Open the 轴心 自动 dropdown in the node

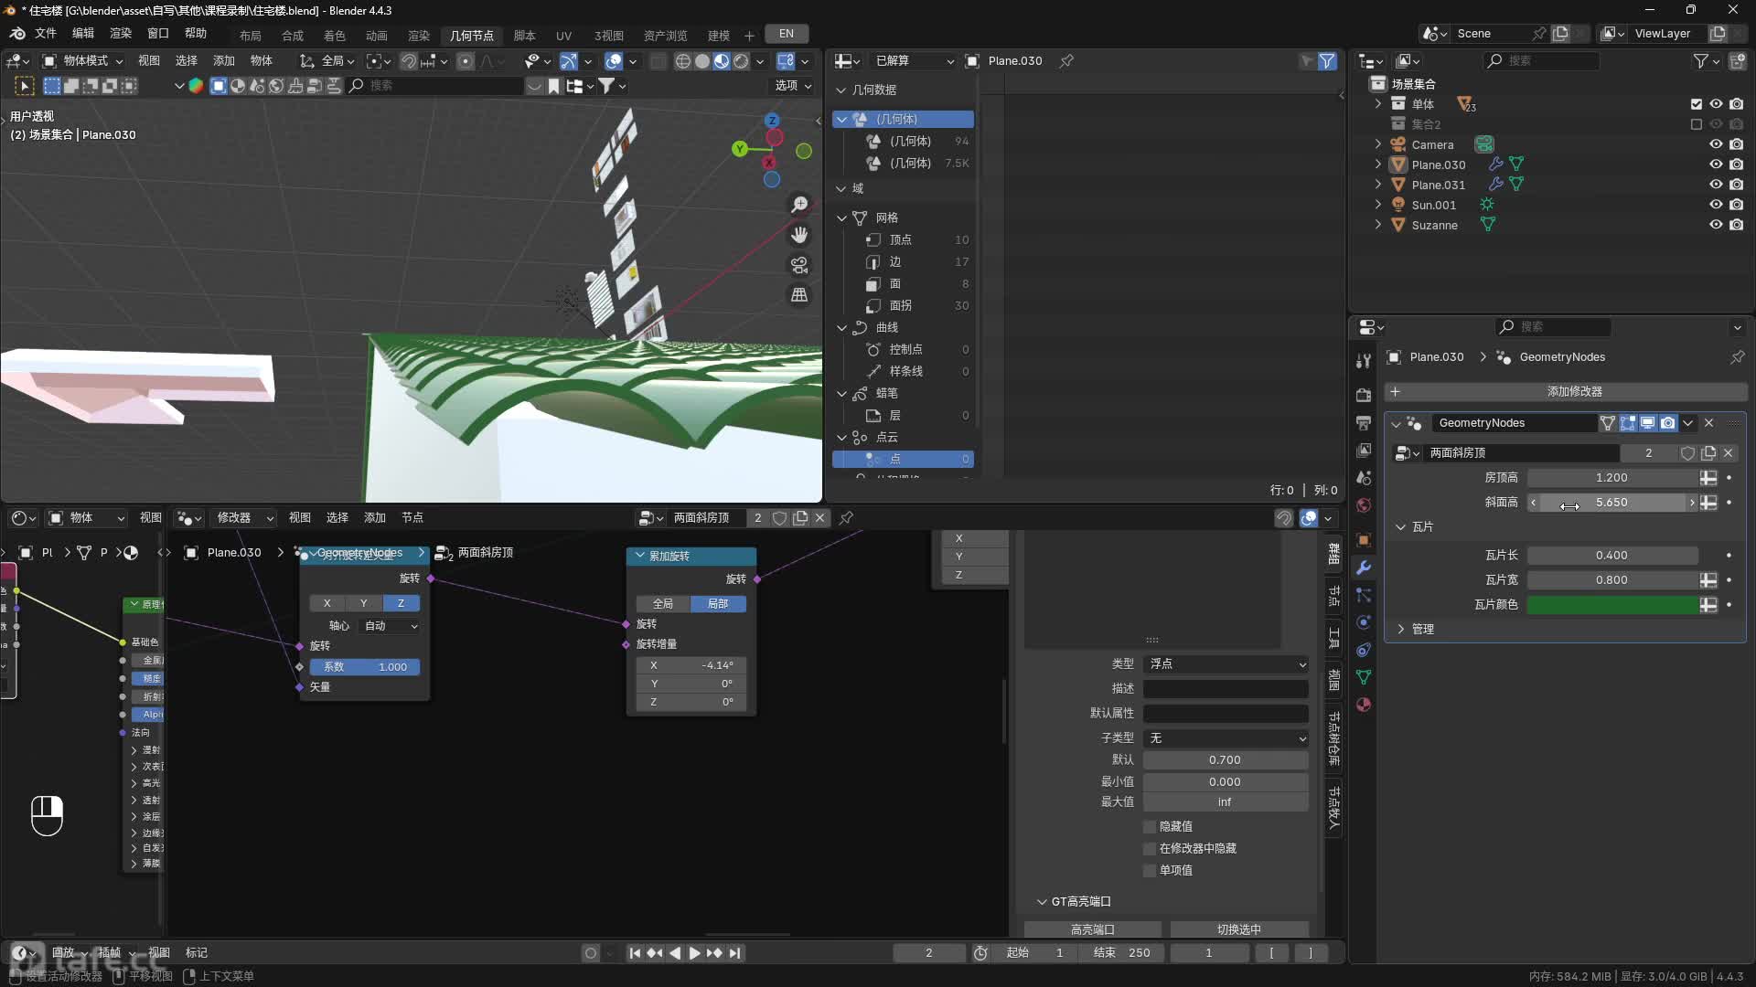[x=391, y=626]
